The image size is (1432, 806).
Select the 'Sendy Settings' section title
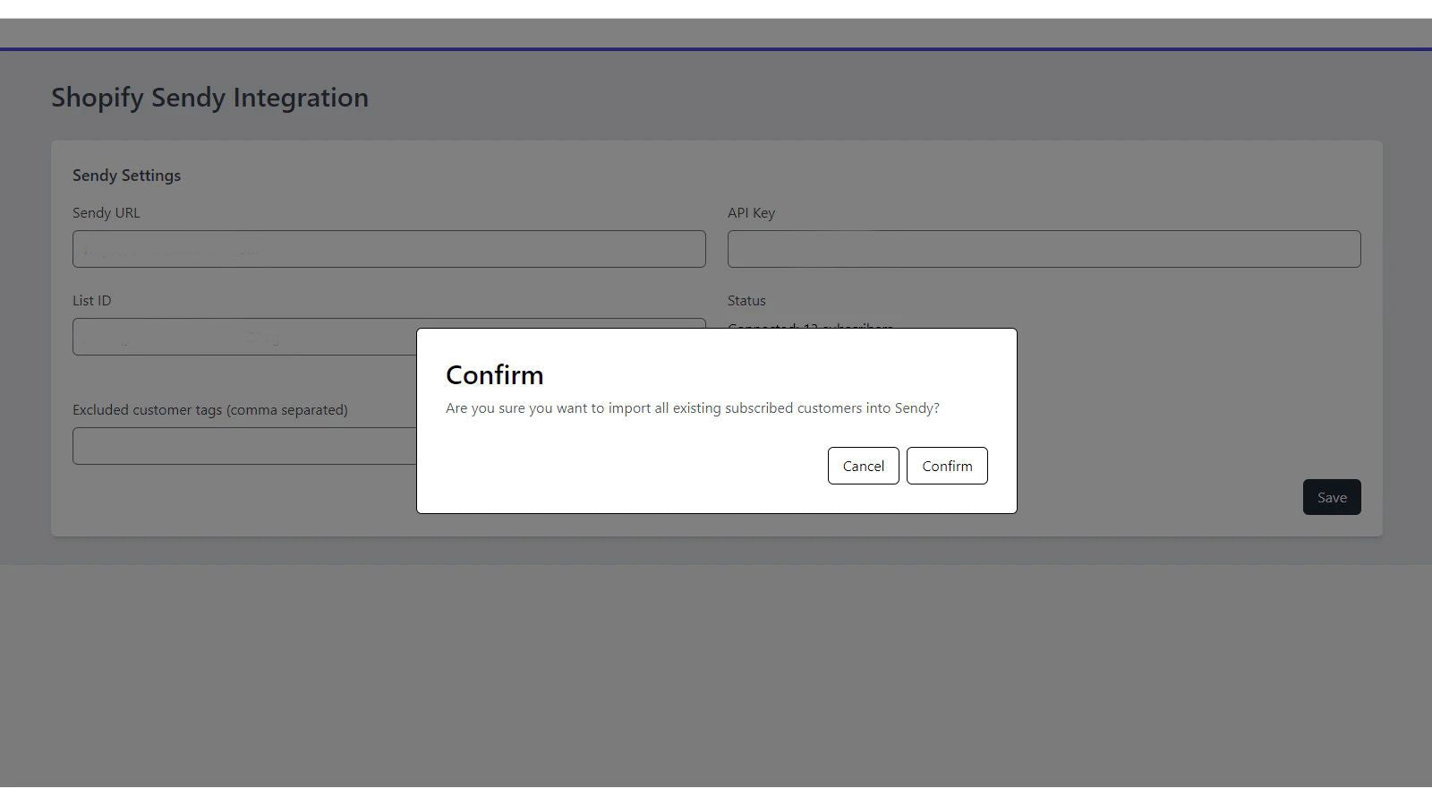[x=126, y=176]
